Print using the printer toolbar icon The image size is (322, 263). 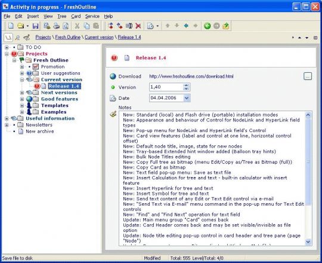tap(56, 26)
